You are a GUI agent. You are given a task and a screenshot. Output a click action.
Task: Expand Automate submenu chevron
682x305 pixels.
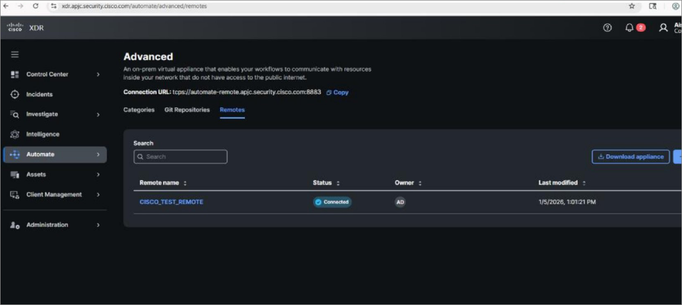[98, 154]
